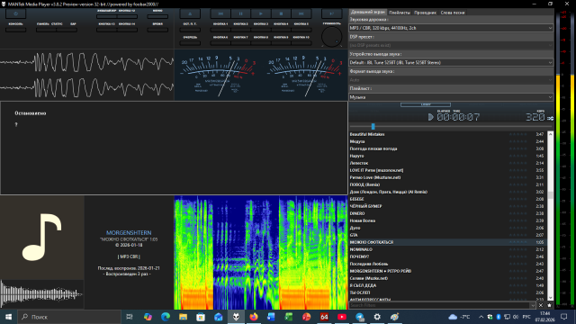Expand the Звуковая дорожка MP3 dropdown
The image size is (576, 324).
[451, 28]
